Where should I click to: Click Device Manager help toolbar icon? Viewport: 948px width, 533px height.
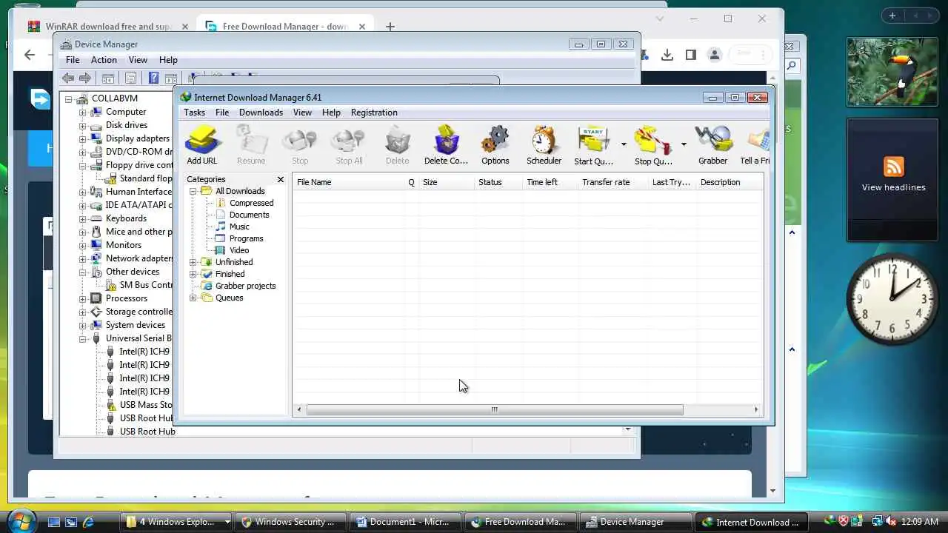coord(153,78)
